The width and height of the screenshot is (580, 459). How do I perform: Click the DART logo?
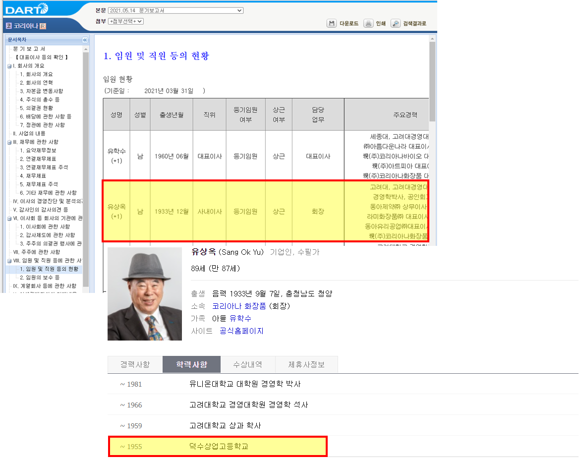coord(27,9)
